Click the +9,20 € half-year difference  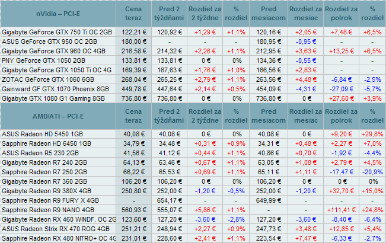pyautogui.click(x=341, y=134)
